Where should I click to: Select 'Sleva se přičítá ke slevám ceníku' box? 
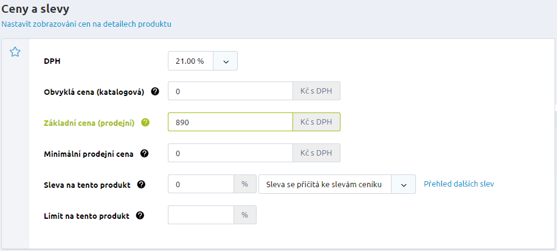coord(325,185)
